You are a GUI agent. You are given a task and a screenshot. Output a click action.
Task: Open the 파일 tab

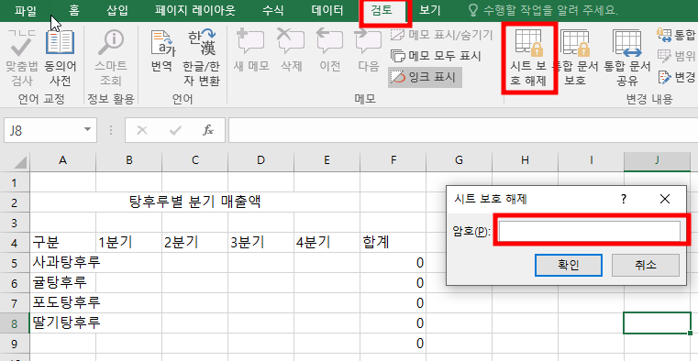click(x=26, y=11)
